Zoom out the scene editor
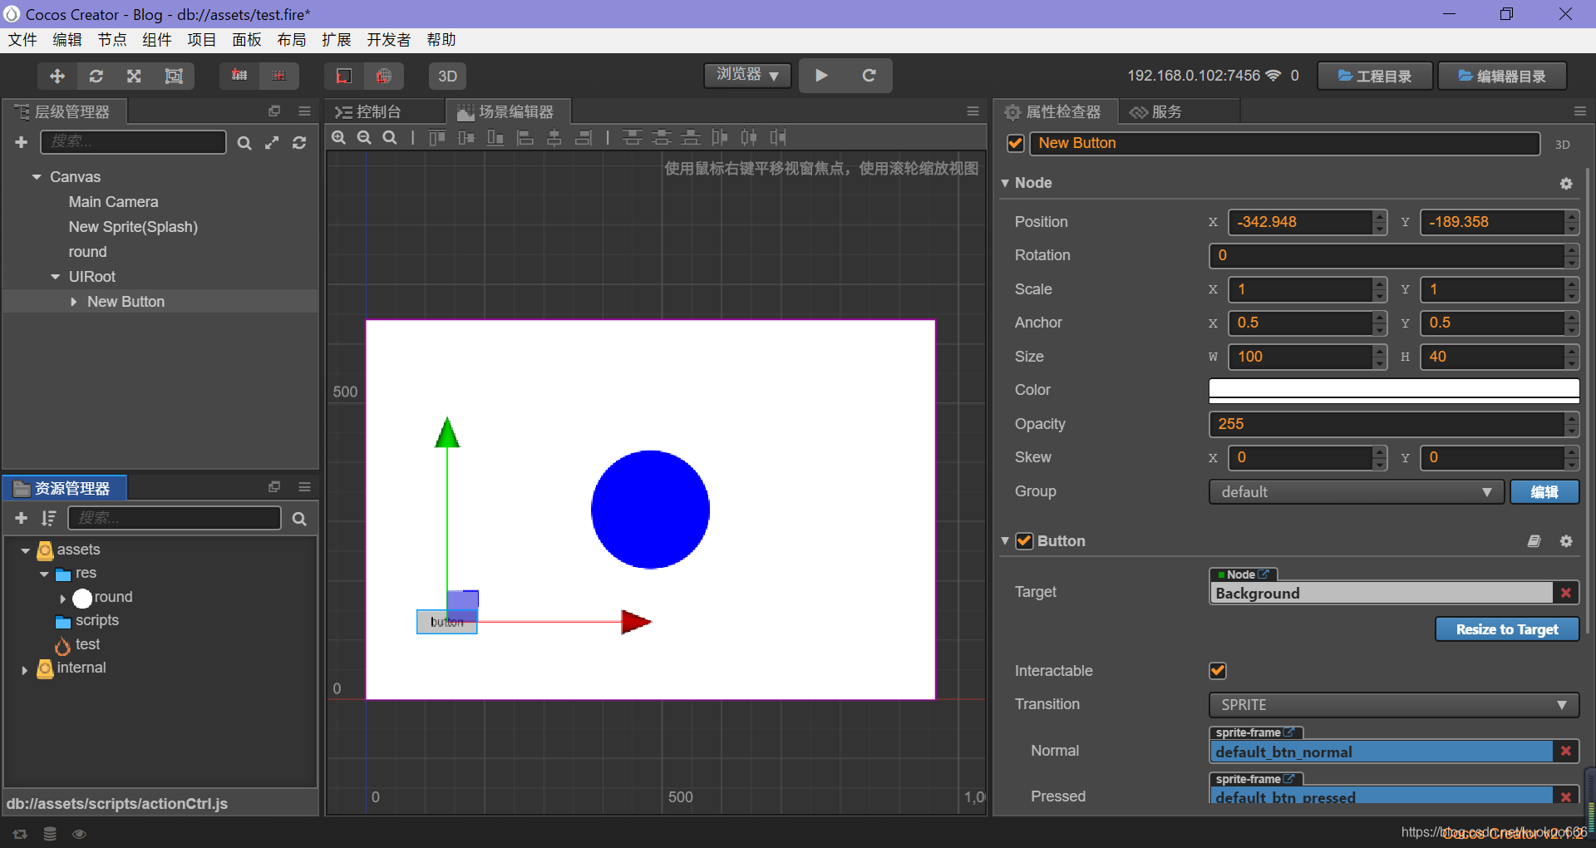This screenshot has height=848, width=1596. pos(364,138)
